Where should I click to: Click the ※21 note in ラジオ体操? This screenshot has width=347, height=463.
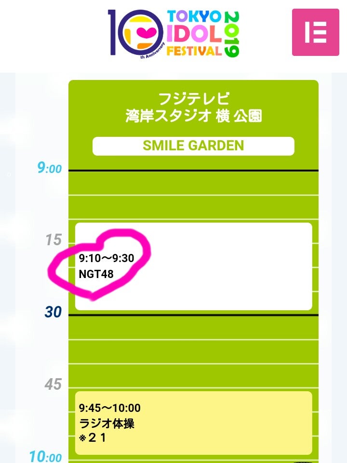92,437
